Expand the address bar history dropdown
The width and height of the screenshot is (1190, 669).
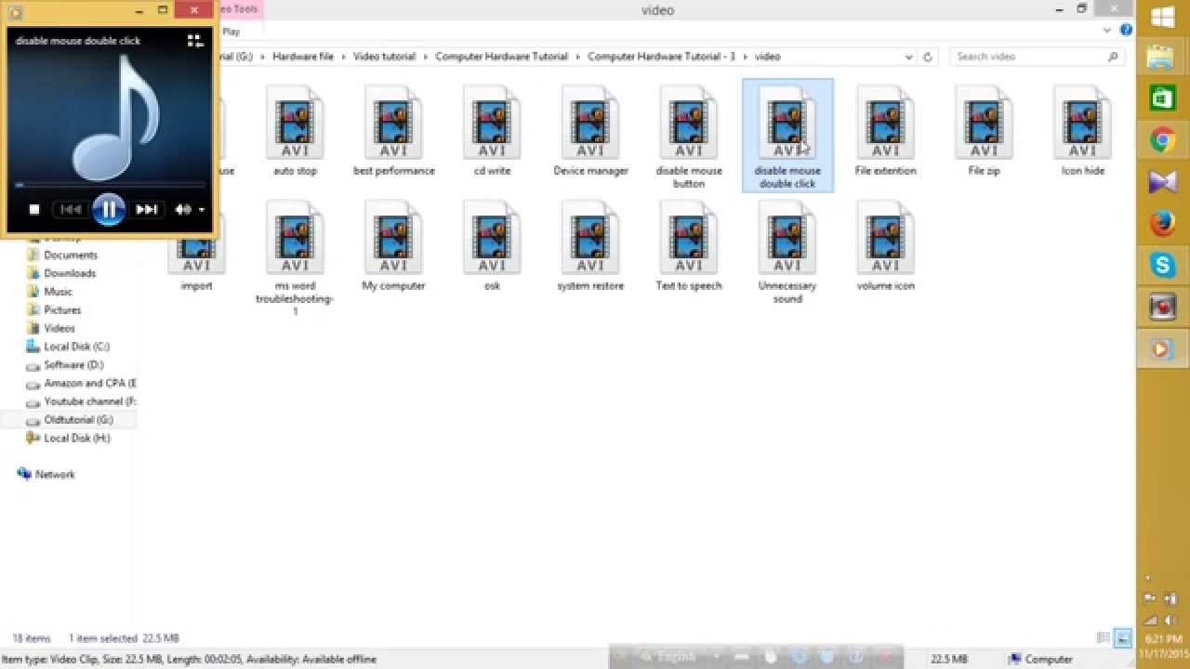point(908,57)
